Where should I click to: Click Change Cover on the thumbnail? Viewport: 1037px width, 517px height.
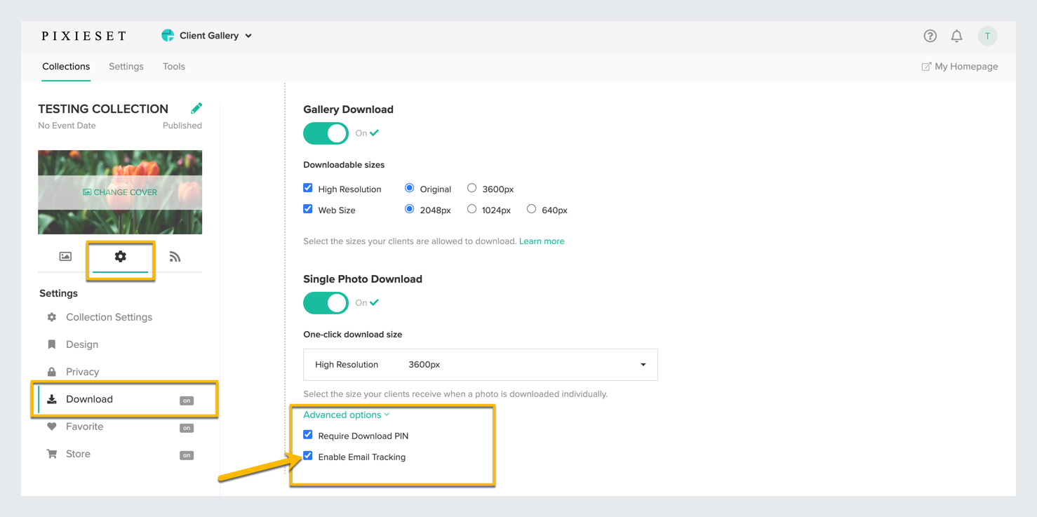[x=120, y=192]
